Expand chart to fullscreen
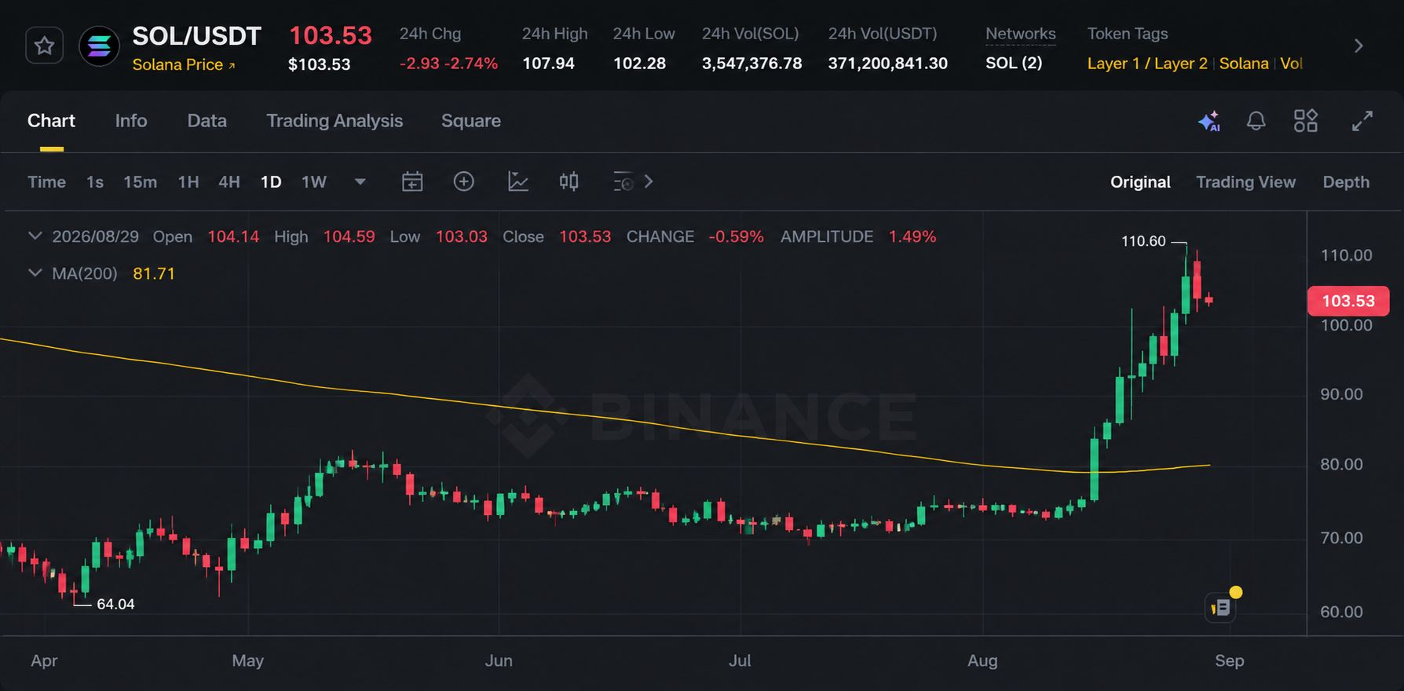Image resolution: width=1404 pixels, height=691 pixels. [1362, 121]
